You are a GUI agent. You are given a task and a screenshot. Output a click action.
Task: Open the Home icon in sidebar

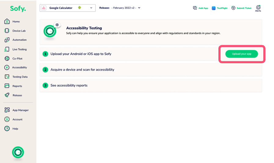[7, 21]
